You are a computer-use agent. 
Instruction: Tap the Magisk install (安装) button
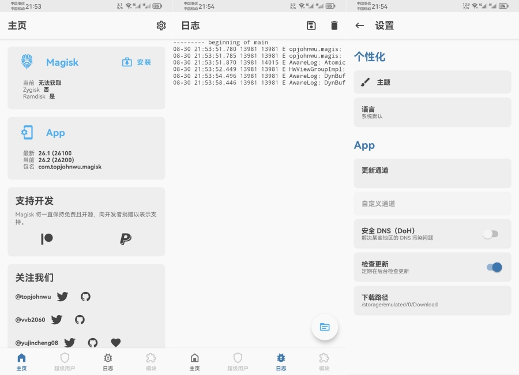coord(136,62)
